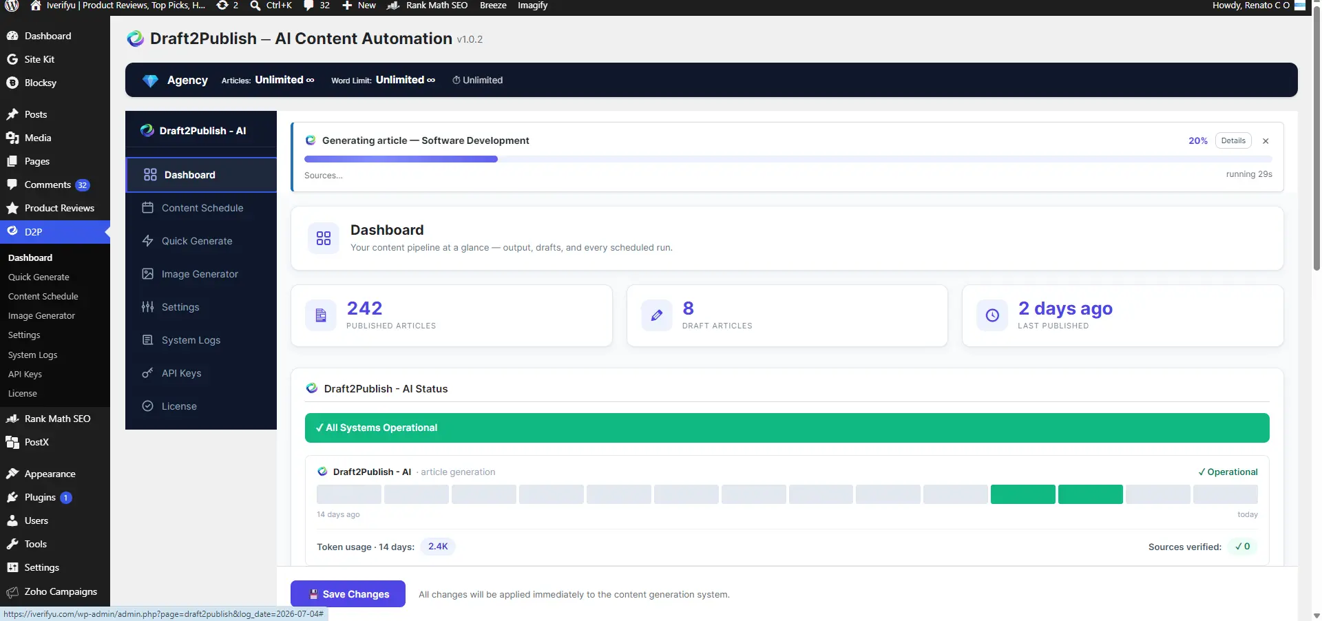Screen dimensions: 1322x621
Task: Open the Howdy, Renato C O account menu
Action: pos(1259,6)
